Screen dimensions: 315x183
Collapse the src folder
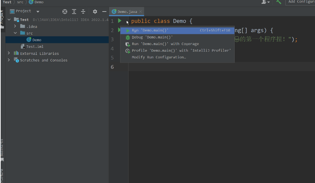[15, 33]
